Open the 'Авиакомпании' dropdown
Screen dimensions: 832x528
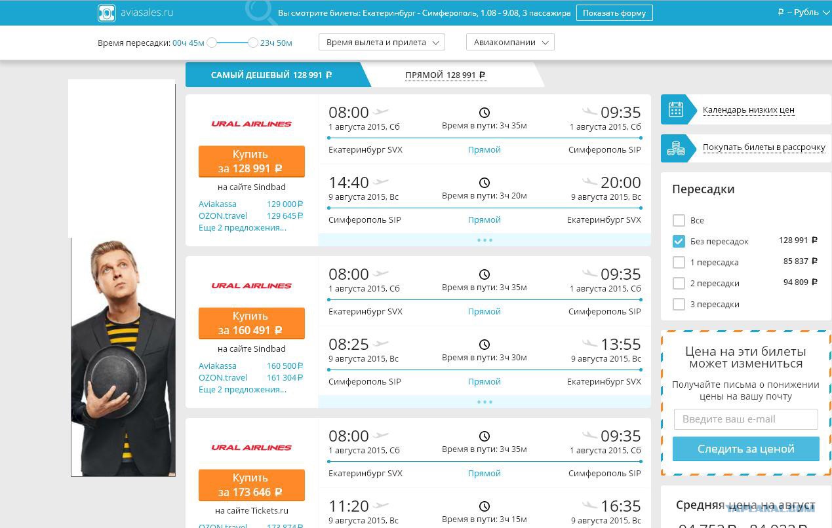tap(510, 43)
